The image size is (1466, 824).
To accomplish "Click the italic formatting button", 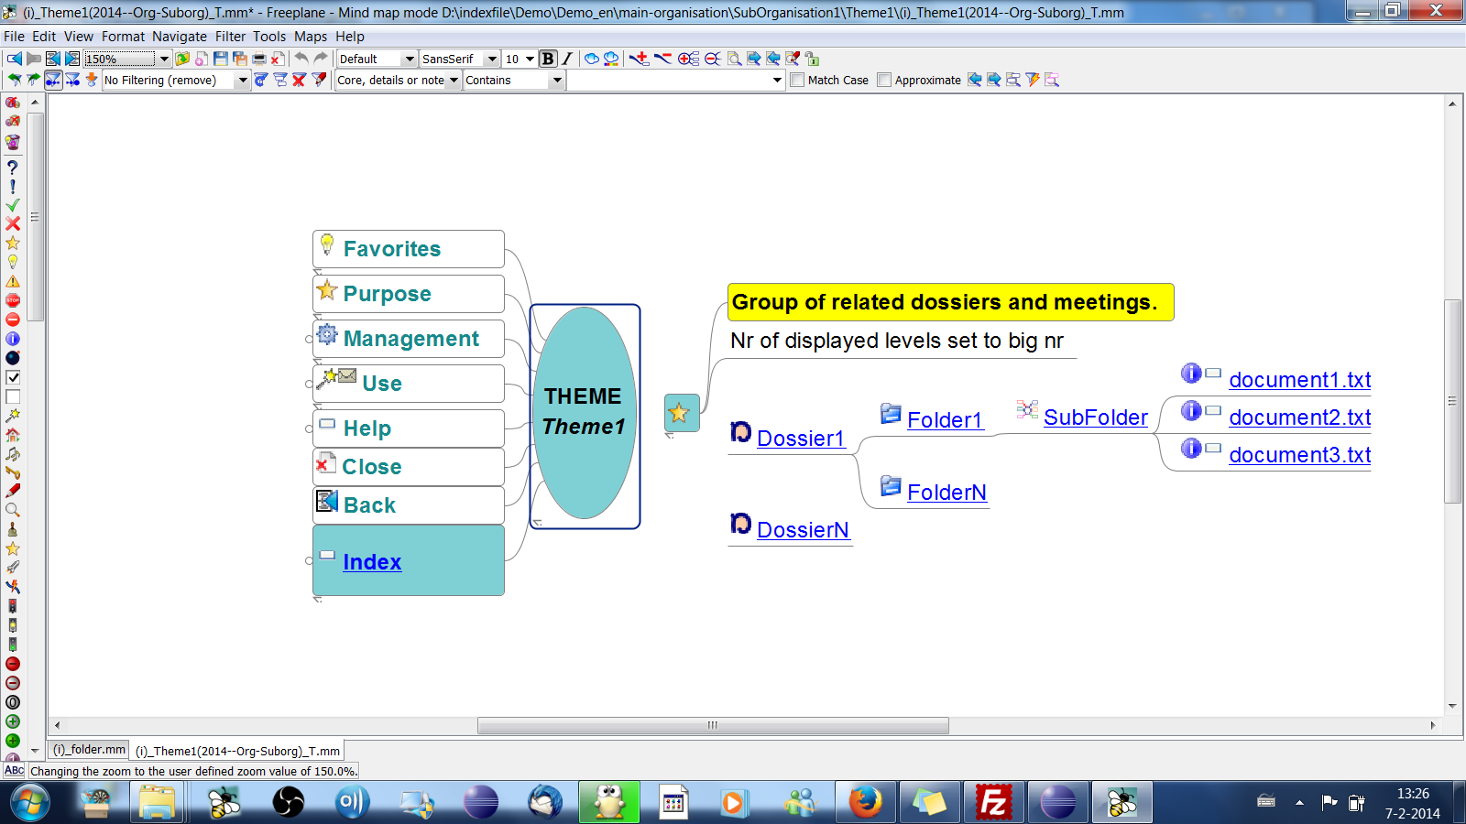I will tap(567, 59).
